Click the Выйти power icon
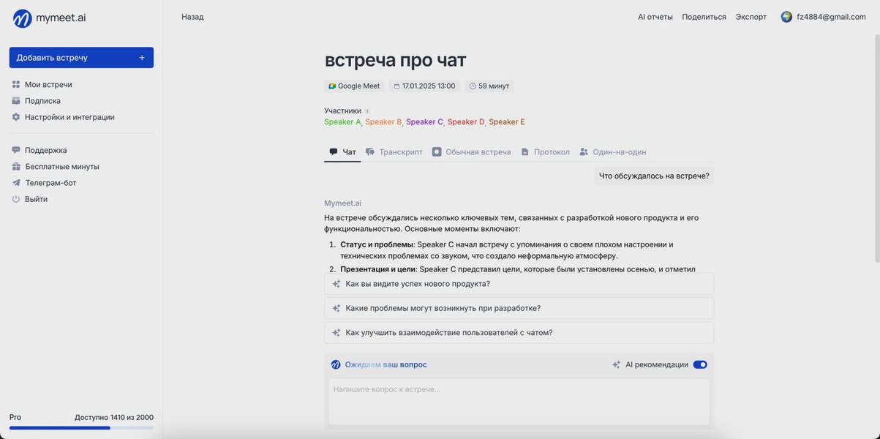 pos(16,199)
